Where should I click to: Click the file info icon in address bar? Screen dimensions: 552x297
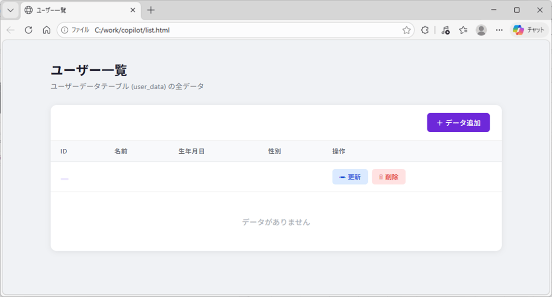click(65, 30)
